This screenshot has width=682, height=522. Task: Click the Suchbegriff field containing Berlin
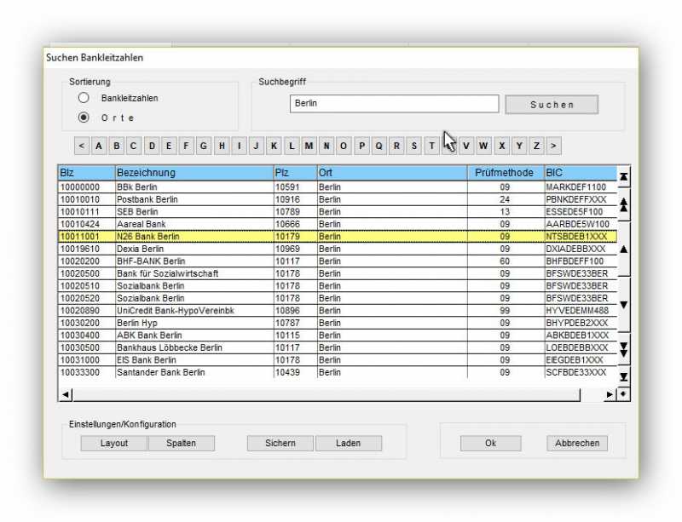(394, 104)
